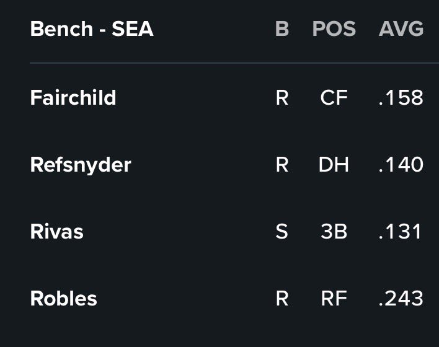Click the POS column header
Image resolution: width=439 pixels, height=347 pixels.
point(334,29)
